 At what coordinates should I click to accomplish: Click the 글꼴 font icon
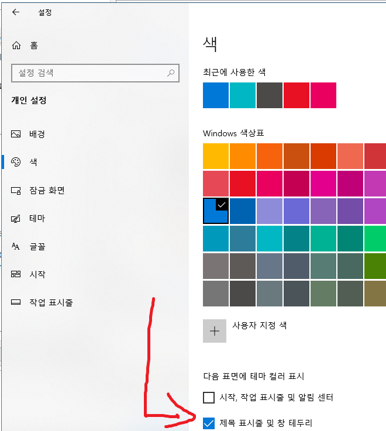(x=16, y=246)
